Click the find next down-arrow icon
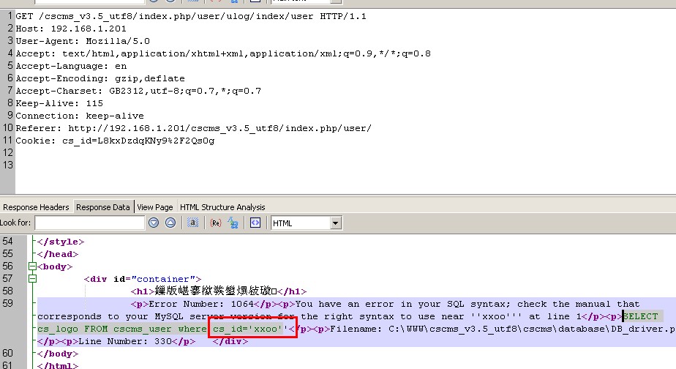 click(x=154, y=223)
